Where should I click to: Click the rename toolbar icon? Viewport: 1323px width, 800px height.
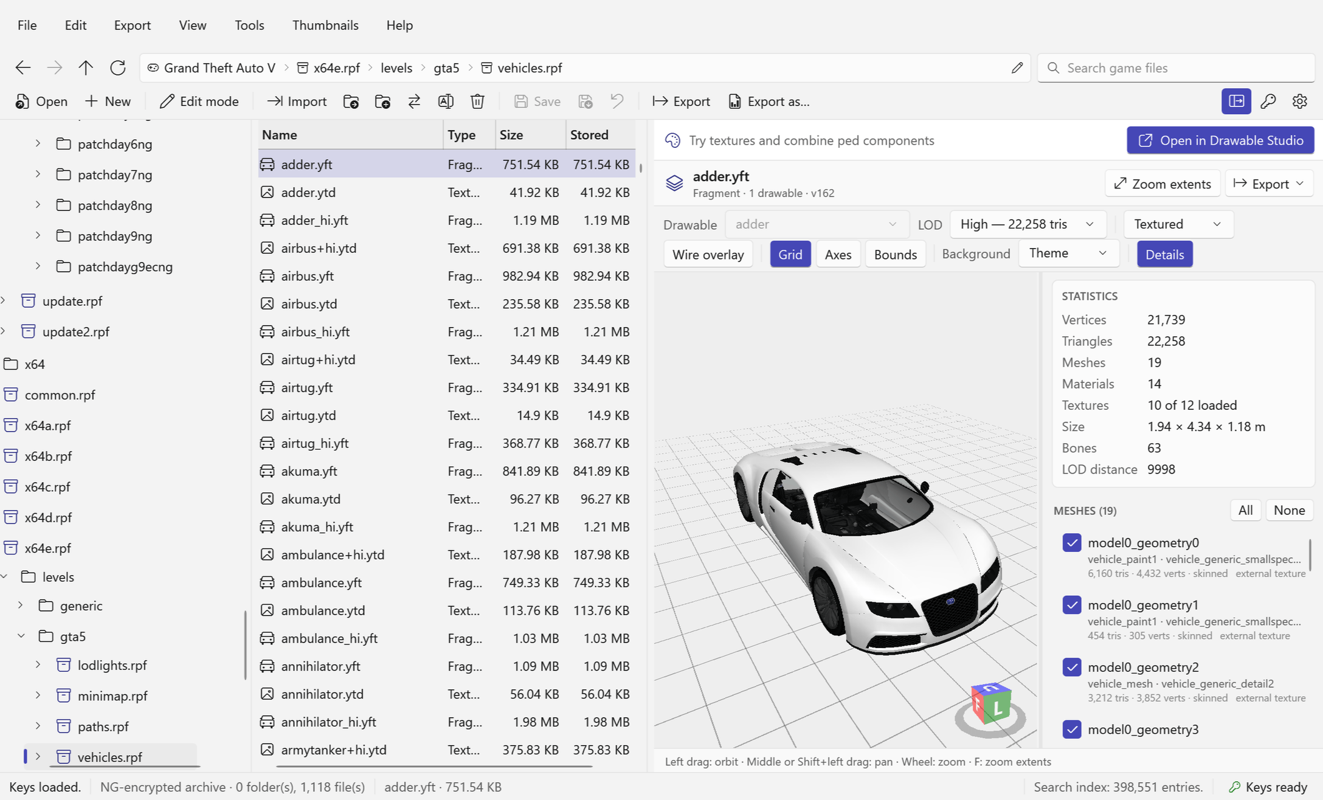446,102
